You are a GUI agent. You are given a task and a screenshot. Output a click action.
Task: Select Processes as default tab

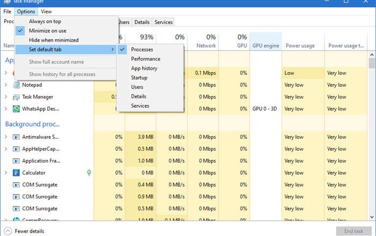tap(150, 49)
